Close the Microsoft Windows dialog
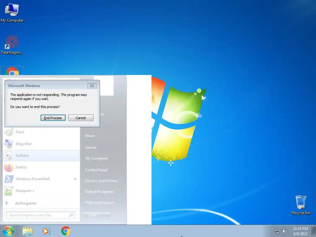316x237 pixels. tap(92, 86)
